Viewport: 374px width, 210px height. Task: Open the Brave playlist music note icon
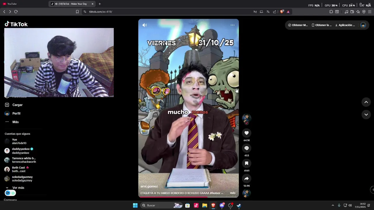(346, 12)
